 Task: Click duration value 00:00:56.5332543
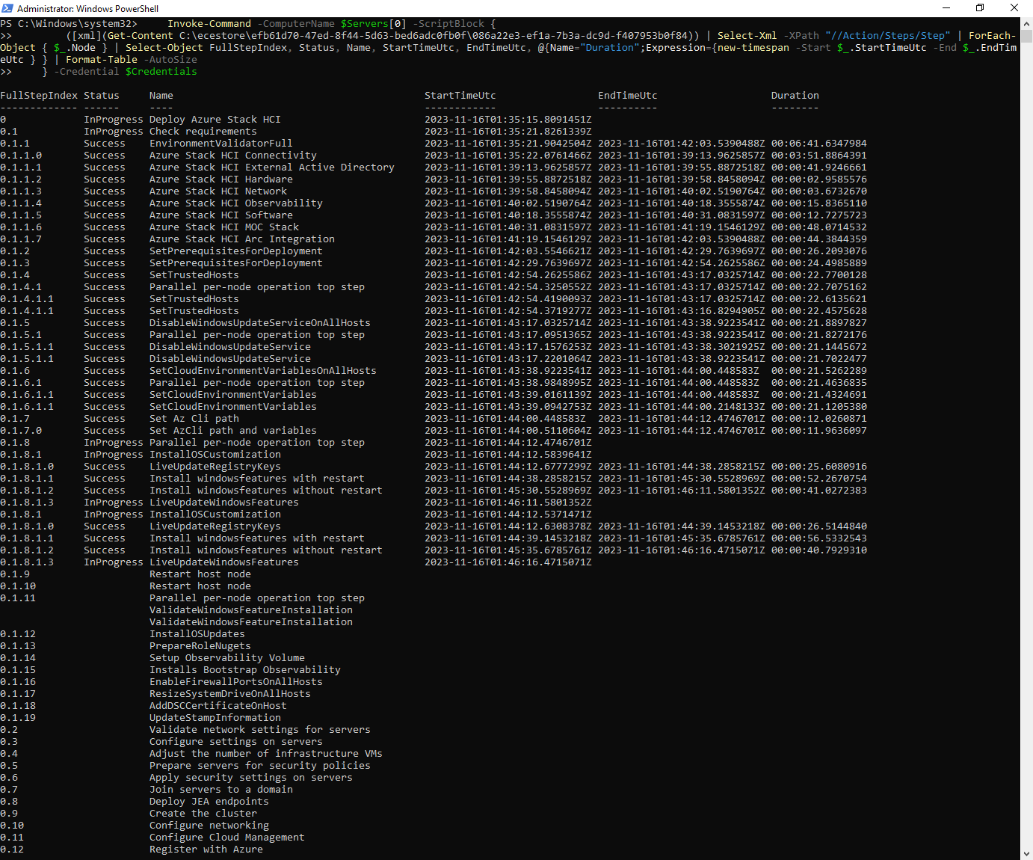(x=819, y=538)
